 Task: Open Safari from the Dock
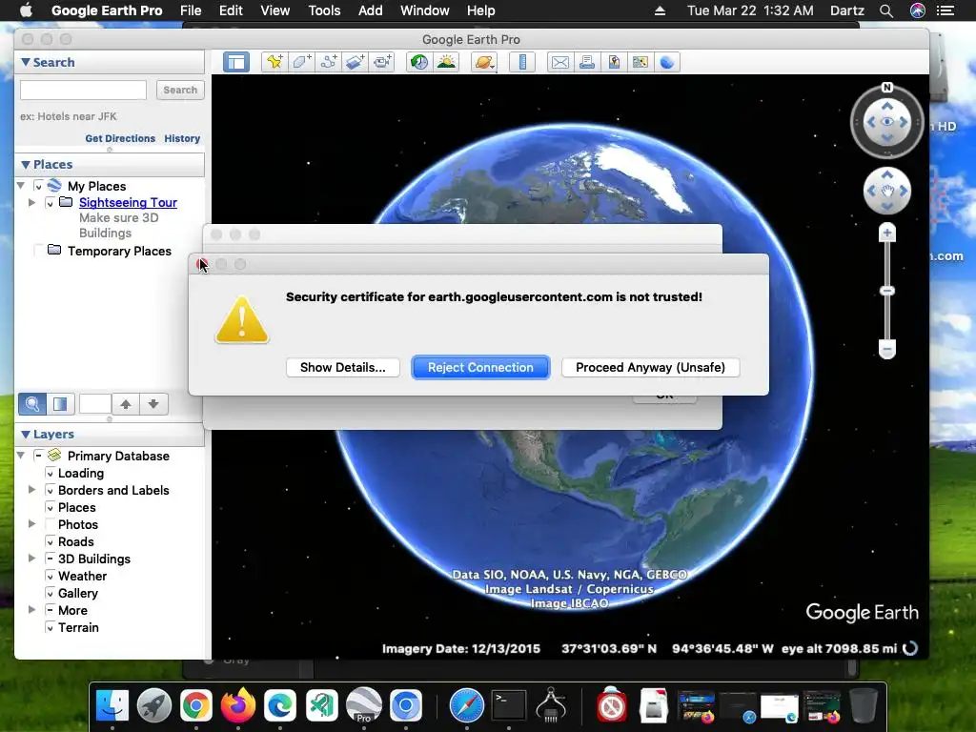click(x=467, y=705)
